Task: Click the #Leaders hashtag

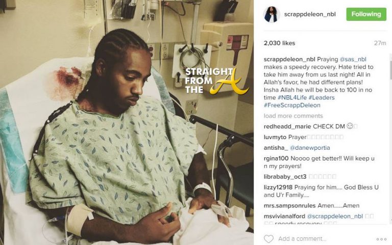Action: [x=322, y=98]
